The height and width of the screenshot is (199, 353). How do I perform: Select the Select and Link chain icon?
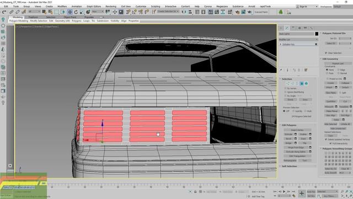click(x=12, y=12)
